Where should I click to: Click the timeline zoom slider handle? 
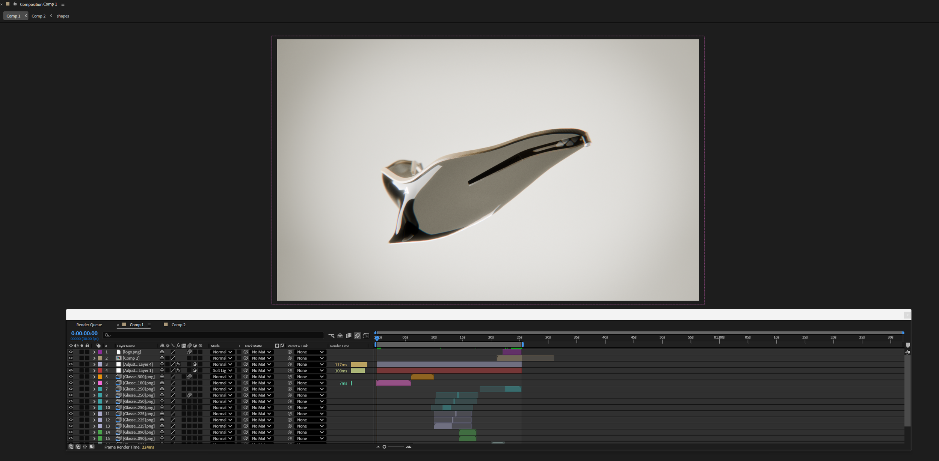click(x=384, y=447)
